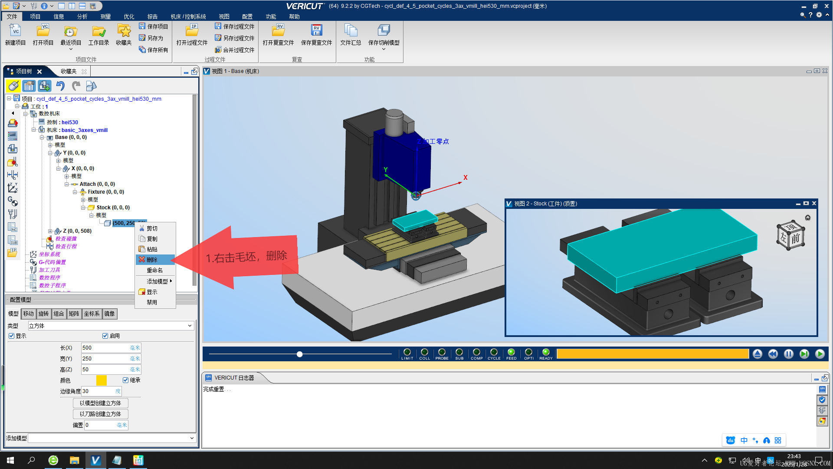
Task: Open the 优化 menu in menu bar
Action: 129,17
